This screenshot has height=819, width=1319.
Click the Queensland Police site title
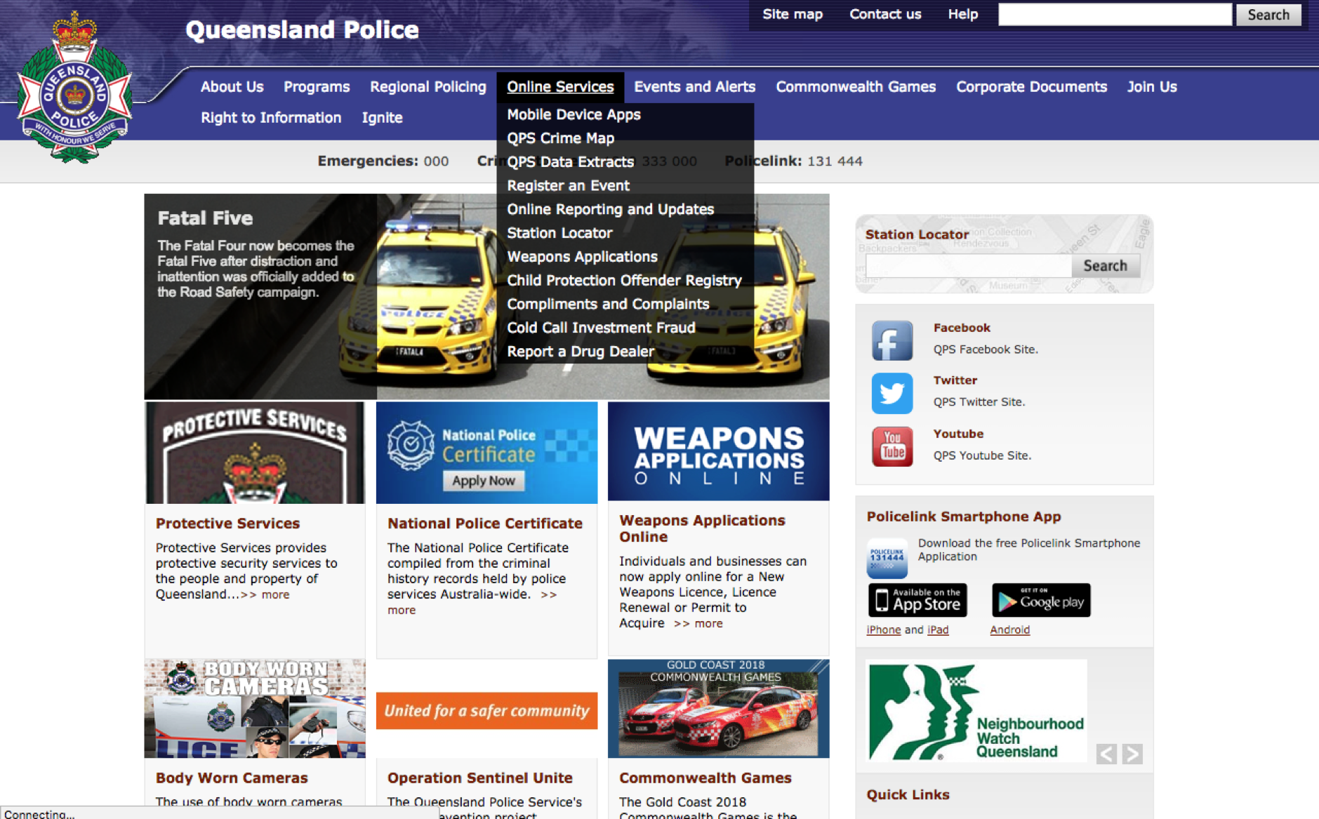[302, 29]
